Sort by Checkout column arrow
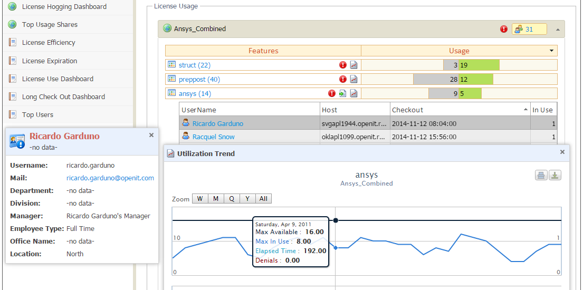 525,110
